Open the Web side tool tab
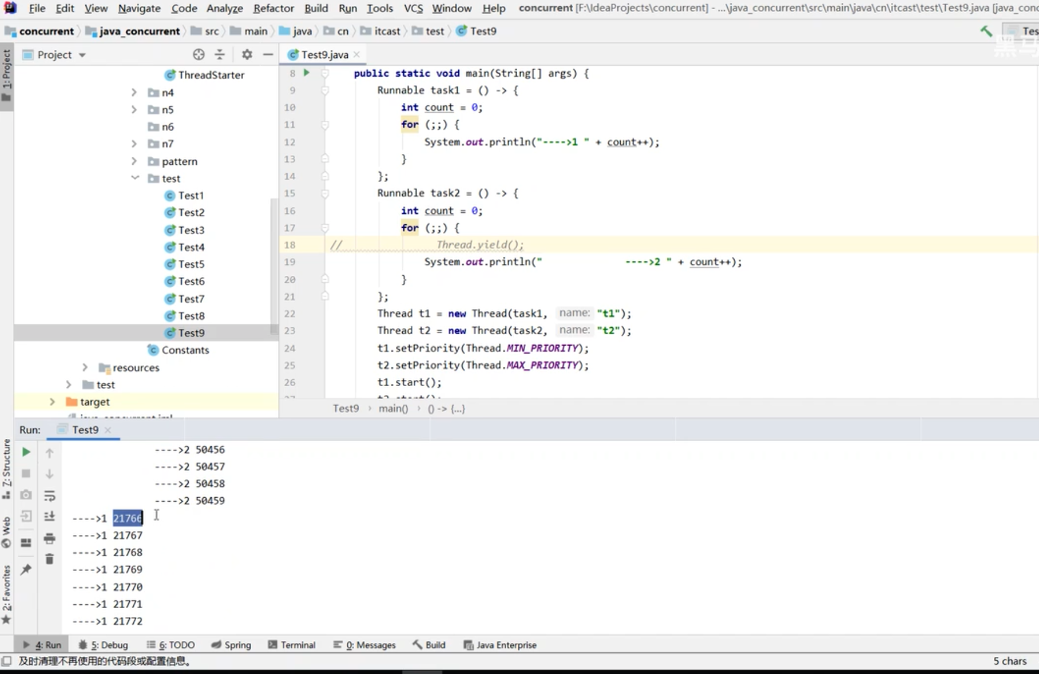1039x674 pixels. pos(7,532)
